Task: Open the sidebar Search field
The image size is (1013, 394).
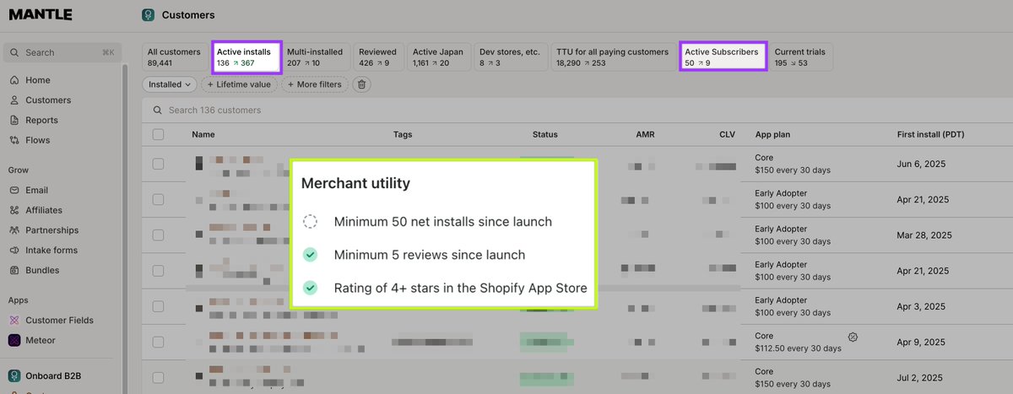Action: coord(62,52)
